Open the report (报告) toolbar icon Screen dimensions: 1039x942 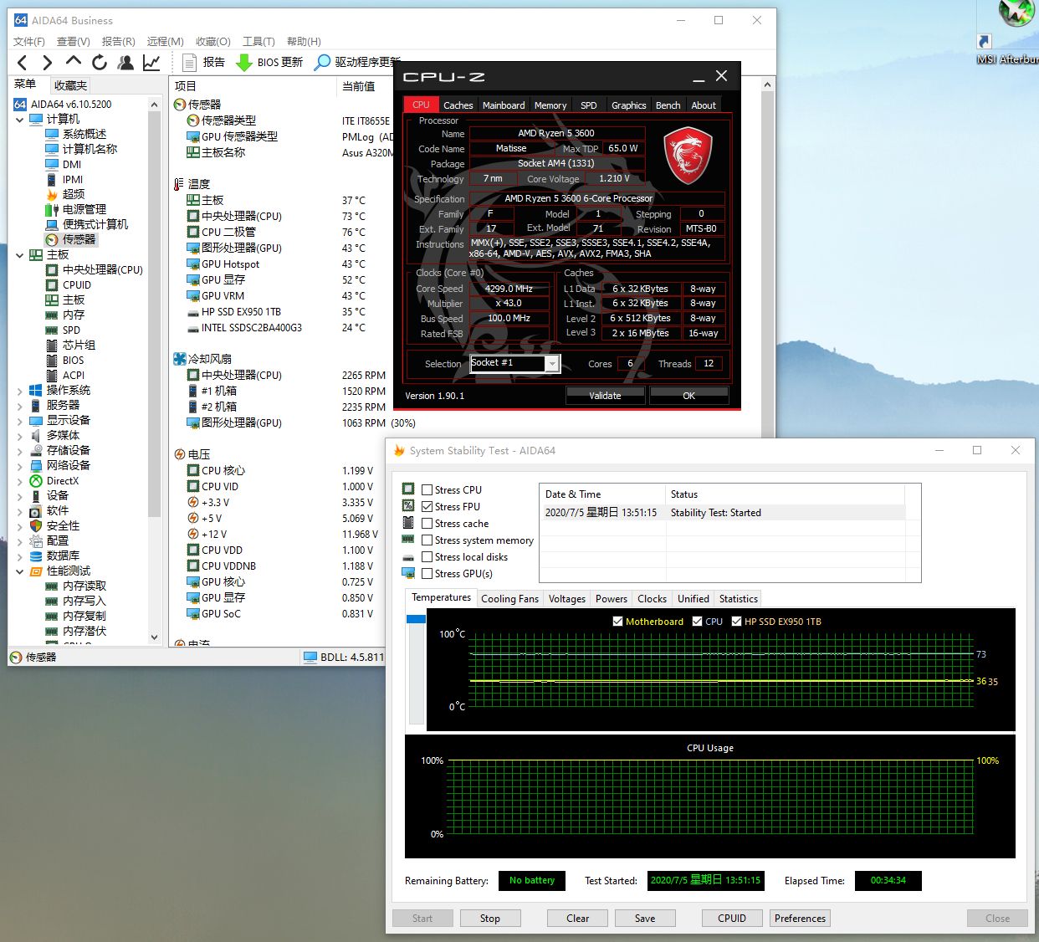[x=190, y=62]
